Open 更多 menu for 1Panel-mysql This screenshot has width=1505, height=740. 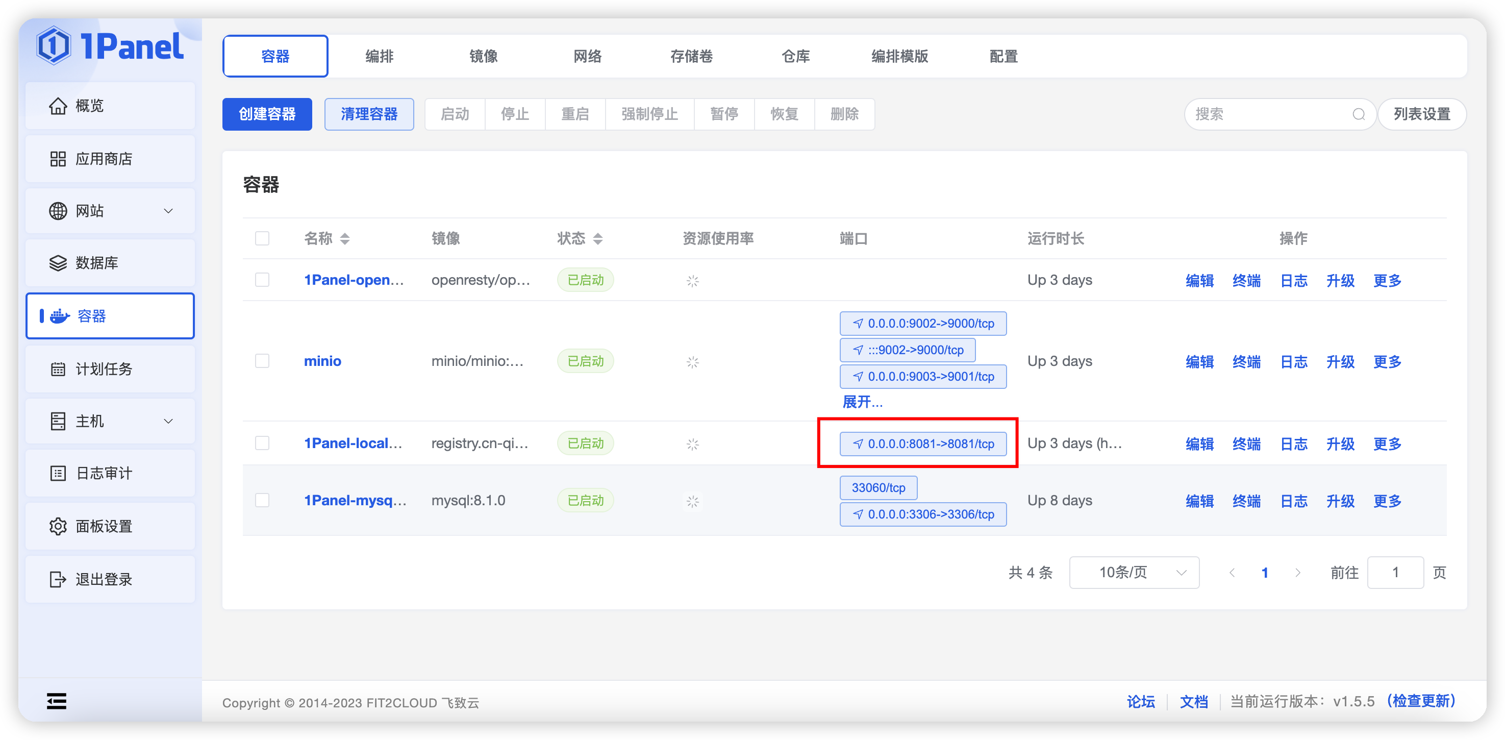(x=1387, y=501)
